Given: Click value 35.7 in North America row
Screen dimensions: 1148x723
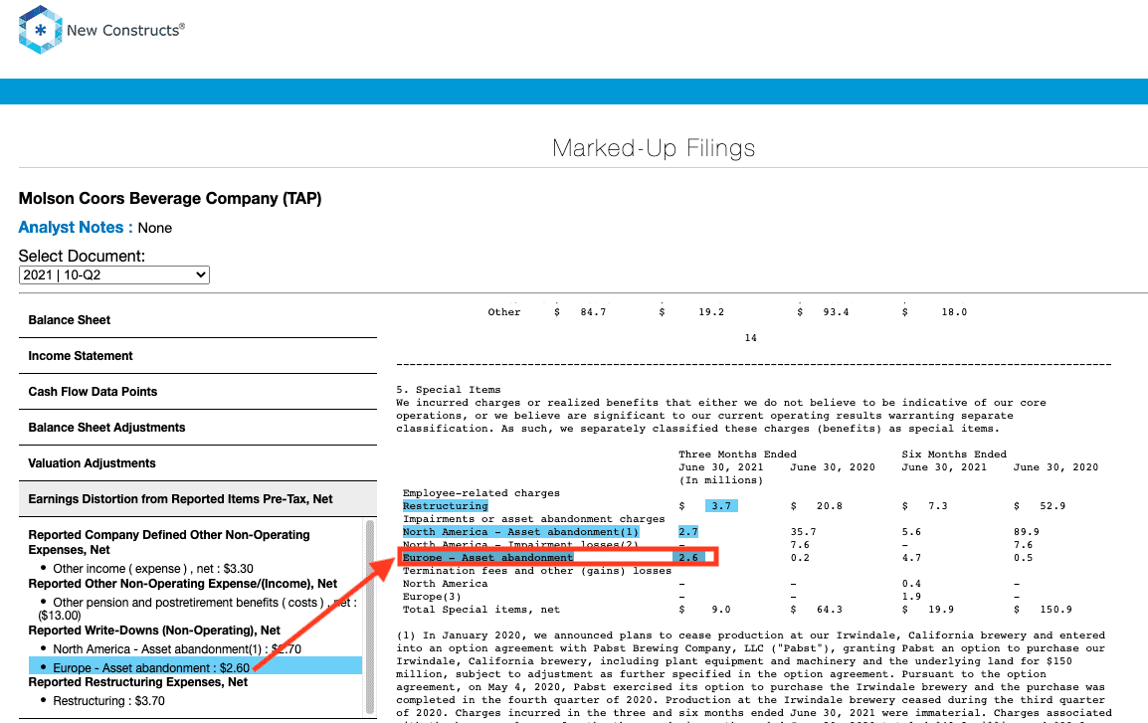Looking at the screenshot, I should click(803, 532).
